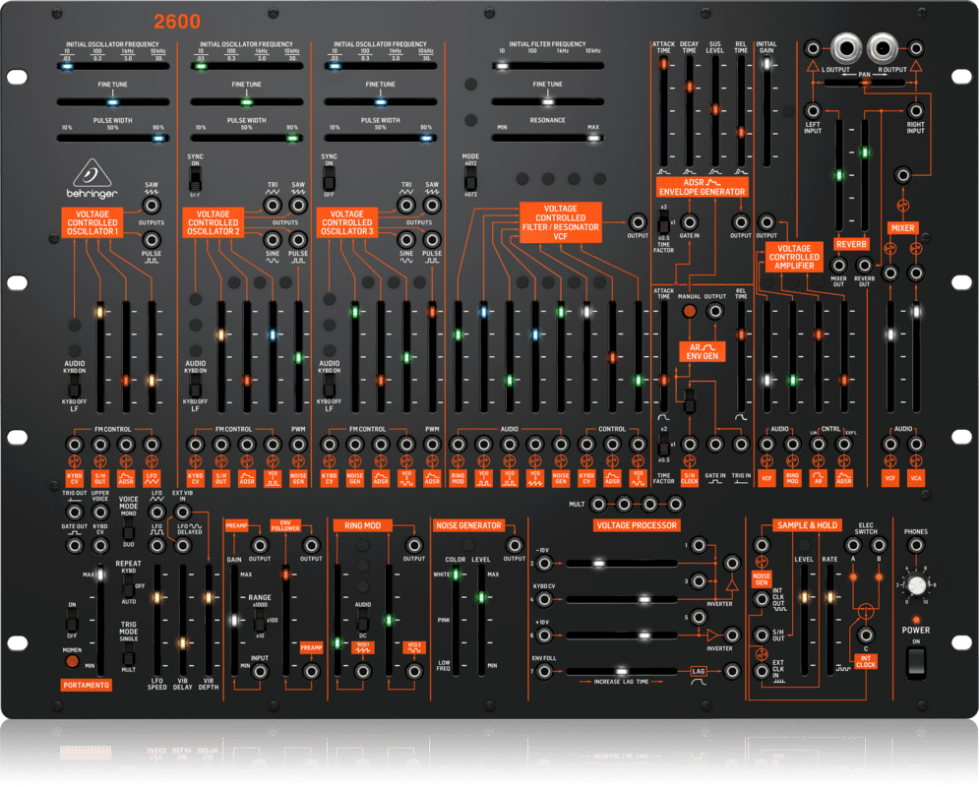Flip the Ring Mod AUDIO/DC switch
979x787 pixels.
[x=362, y=621]
